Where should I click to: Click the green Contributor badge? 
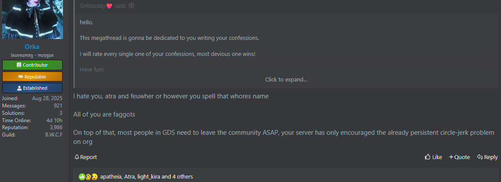32,65
